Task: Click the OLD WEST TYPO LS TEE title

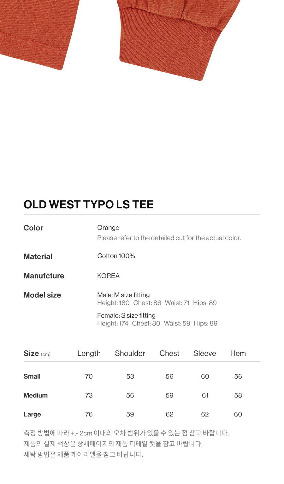Action: 88,205
